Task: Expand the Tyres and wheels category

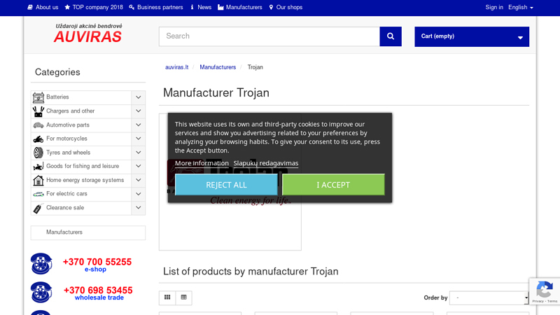Action: click(x=138, y=153)
